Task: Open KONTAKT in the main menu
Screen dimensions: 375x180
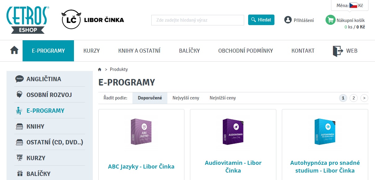Action: click(x=303, y=51)
